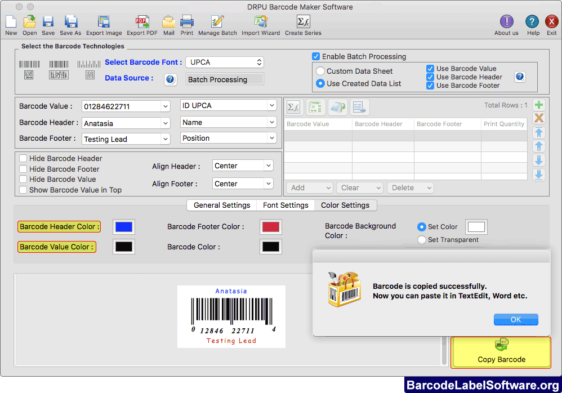Click the barcode preview image
This screenshot has width=562, height=393.
[231, 316]
